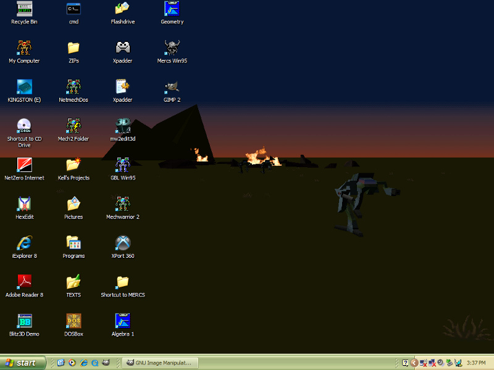Click the Safely Remove Hardware tray icon
494x370 pixels.
tap(450, 363)
